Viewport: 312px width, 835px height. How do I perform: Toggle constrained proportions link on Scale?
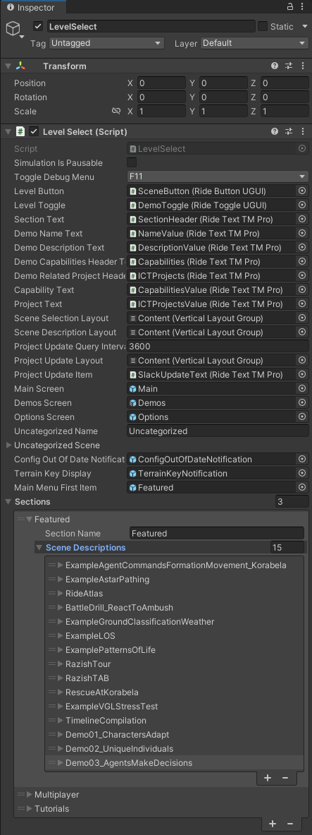(x=116, y=112)
